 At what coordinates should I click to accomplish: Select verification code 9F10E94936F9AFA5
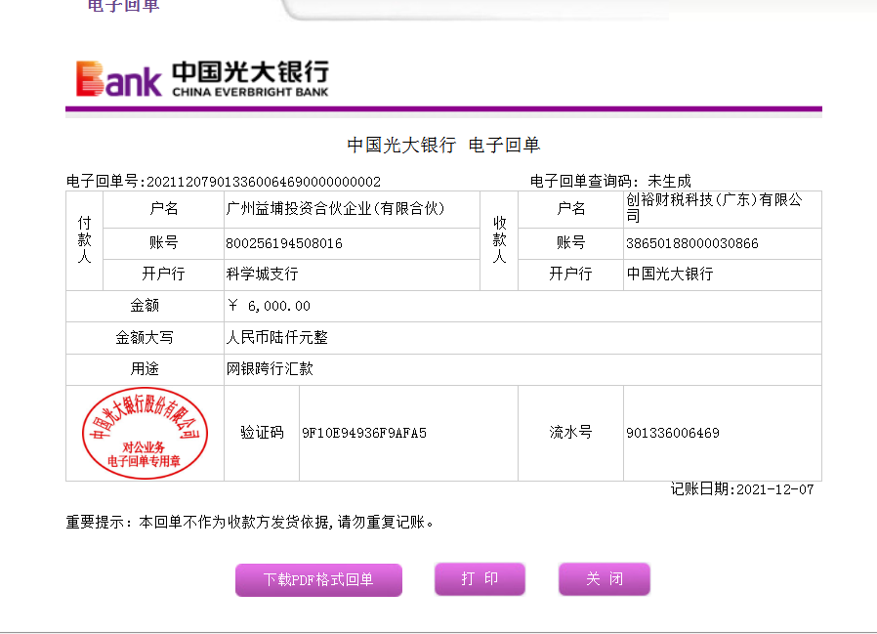pyautogui.click(x=364, y=433)
